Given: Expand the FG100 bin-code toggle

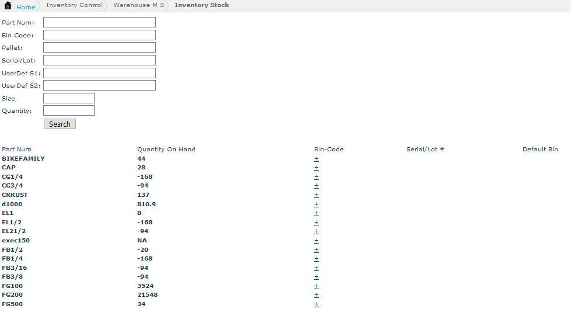Looking at the screenshot, I should [x=316, y=286].
